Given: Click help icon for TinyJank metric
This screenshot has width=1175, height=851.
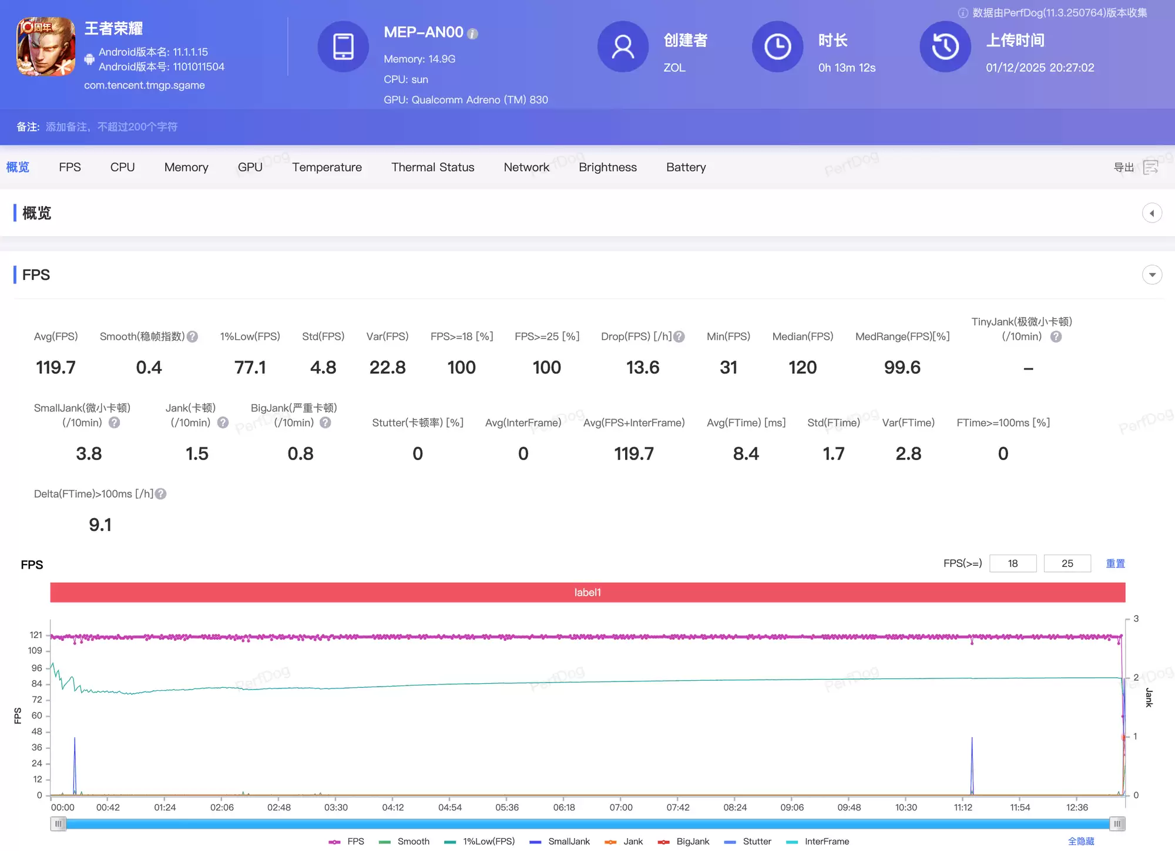Looking at the screenshot, I should (1056, 337).
